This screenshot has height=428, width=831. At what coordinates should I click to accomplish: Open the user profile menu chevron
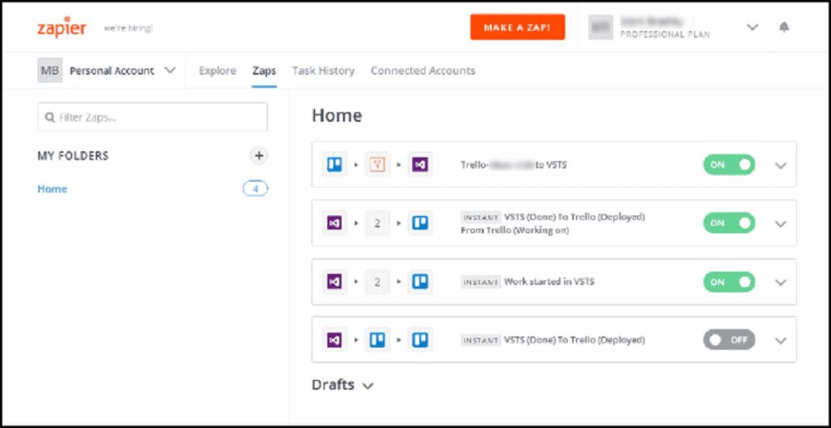point(752,27)
